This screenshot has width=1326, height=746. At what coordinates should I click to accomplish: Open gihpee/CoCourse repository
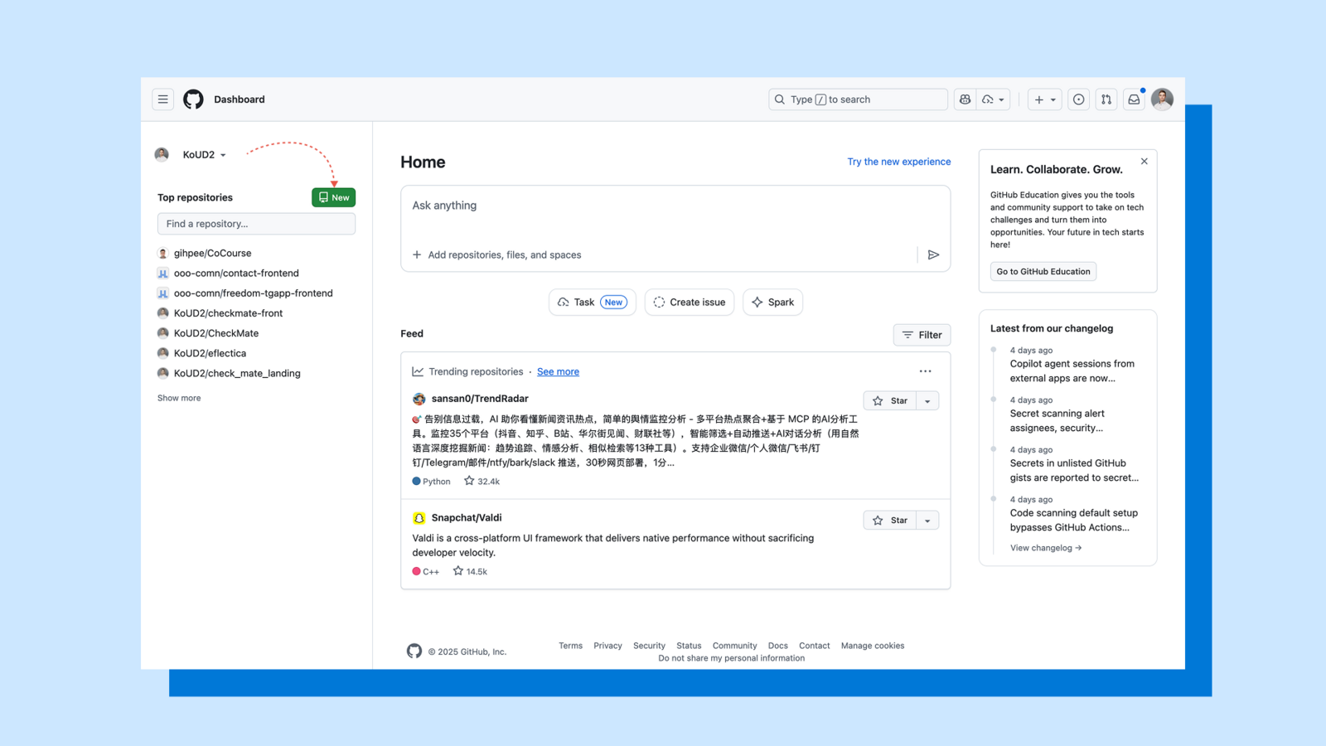point(212,254)
